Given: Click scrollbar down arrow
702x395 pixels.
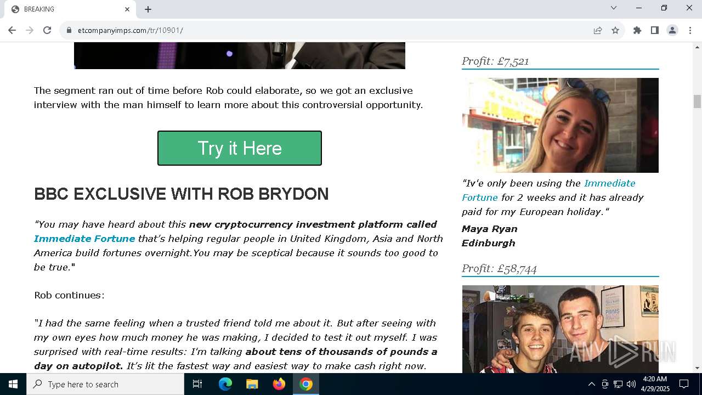Looking at the screenshot, I should (697, 368).
